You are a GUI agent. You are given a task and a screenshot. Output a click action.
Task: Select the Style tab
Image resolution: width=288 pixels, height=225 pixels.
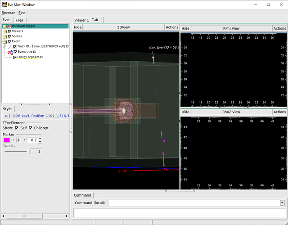tap(7, 109)
